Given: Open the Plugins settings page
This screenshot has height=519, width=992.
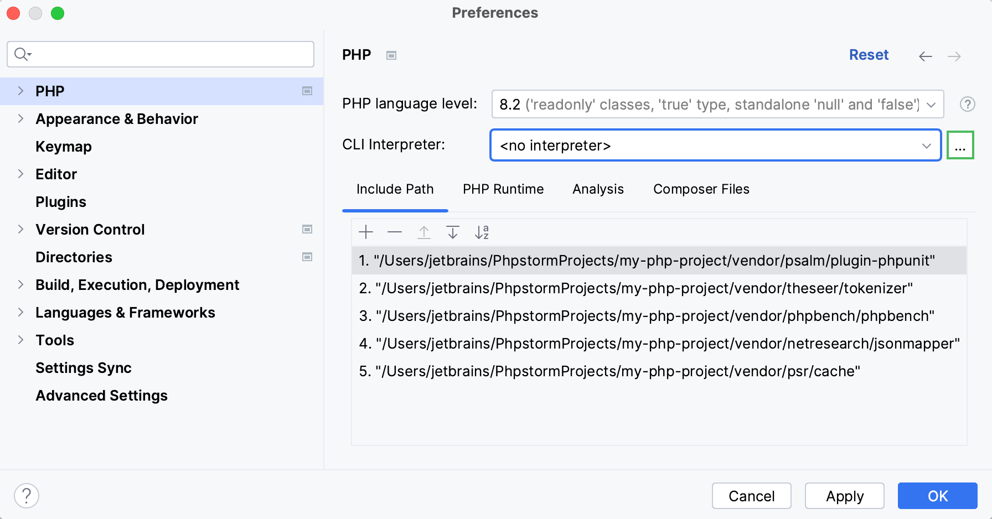Looking at the screenshot, I should 61,201.
